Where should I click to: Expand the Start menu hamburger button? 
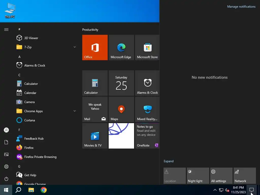[x=6, y=29]
